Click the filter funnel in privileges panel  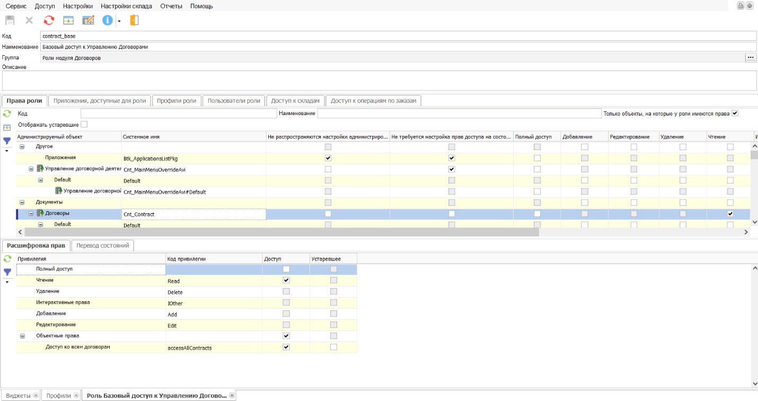(x=7, y=272)
